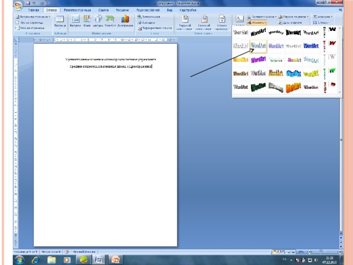
Task: Click the page count status bar entry
Action: click(x=26, y=252)
